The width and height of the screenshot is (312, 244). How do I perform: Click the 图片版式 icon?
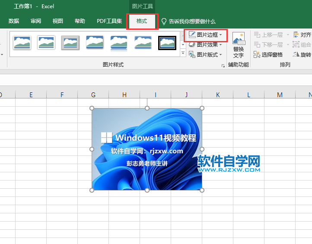click(x=192, y=54)
